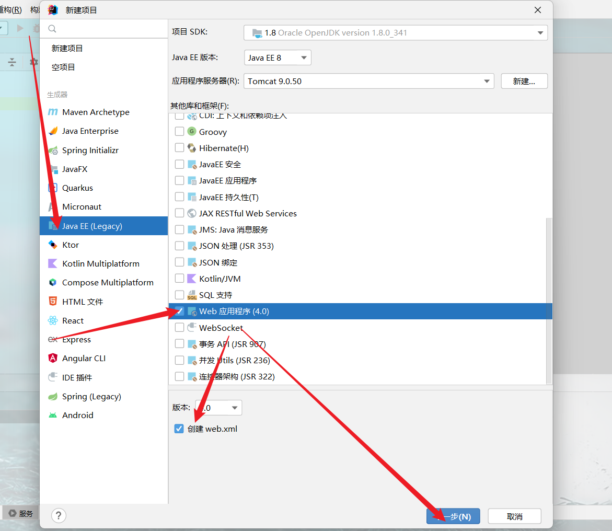The image size is (612, 531).
Task: Click the WebSocket framework icon
Action: click(x=192, y=327)
